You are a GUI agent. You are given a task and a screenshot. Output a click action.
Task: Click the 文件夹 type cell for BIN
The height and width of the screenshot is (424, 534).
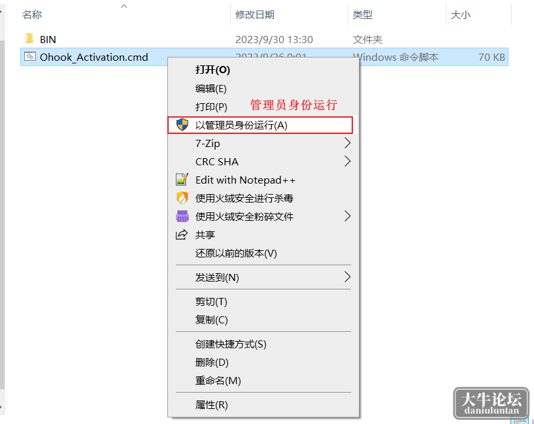click(367, 39)
